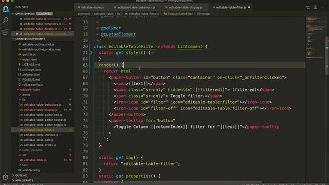329x185 pixels.
Task: Click the lib breadcrumb segment
Action: (x=119, y=14)
